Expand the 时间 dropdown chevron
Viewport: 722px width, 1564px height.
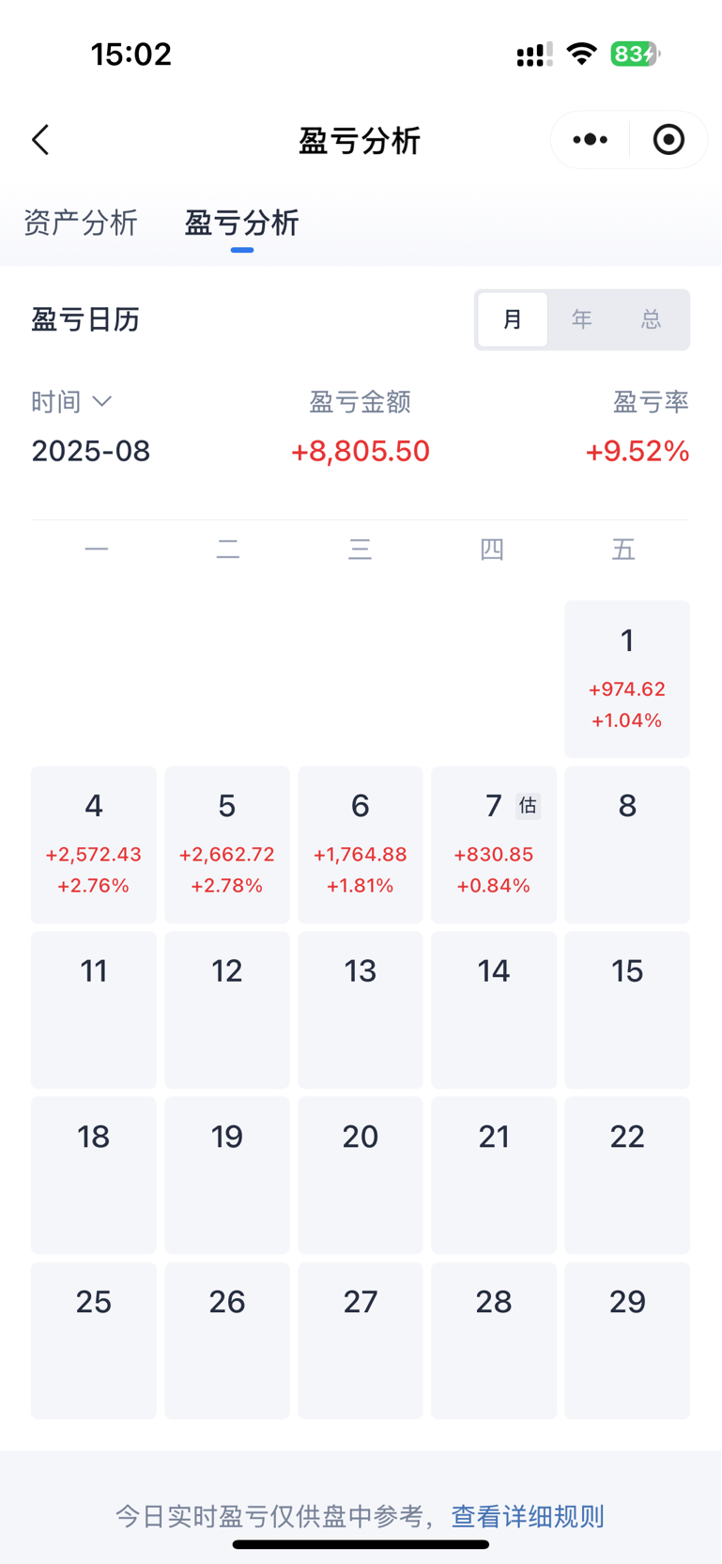102,402
